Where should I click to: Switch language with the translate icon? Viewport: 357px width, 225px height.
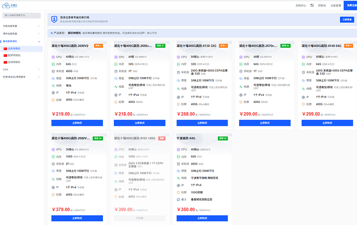(x=312, y=5)
